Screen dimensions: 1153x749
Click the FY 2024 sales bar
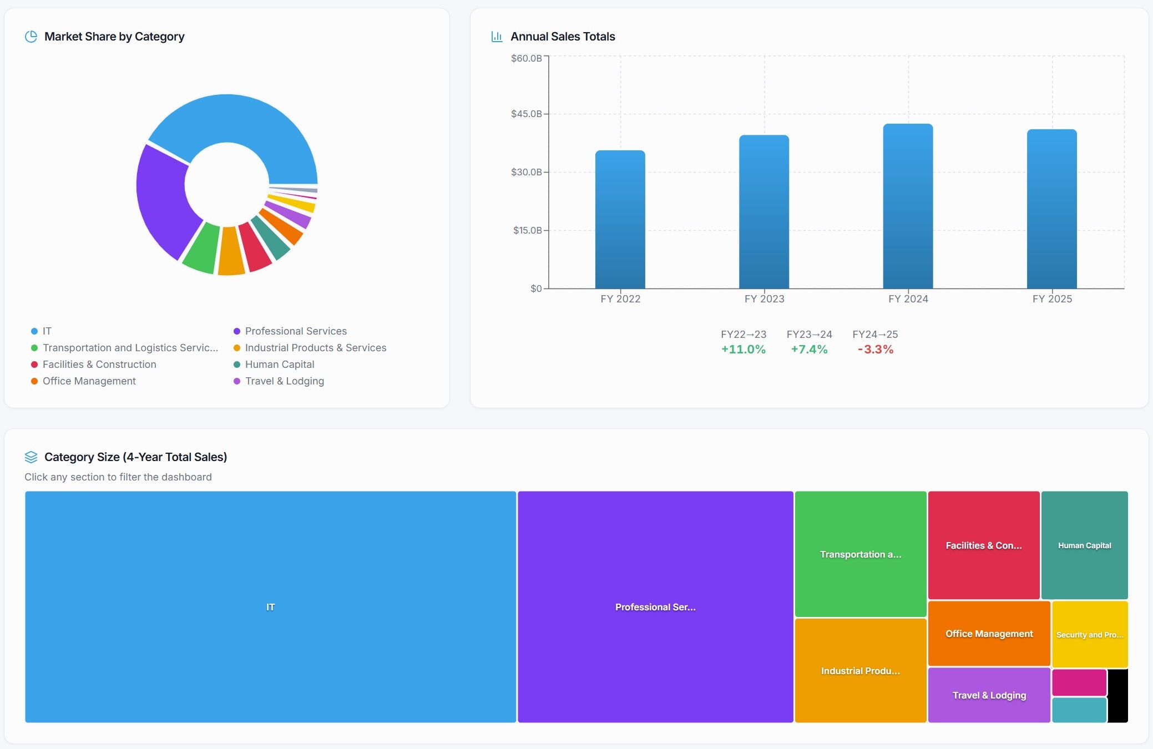908,206
